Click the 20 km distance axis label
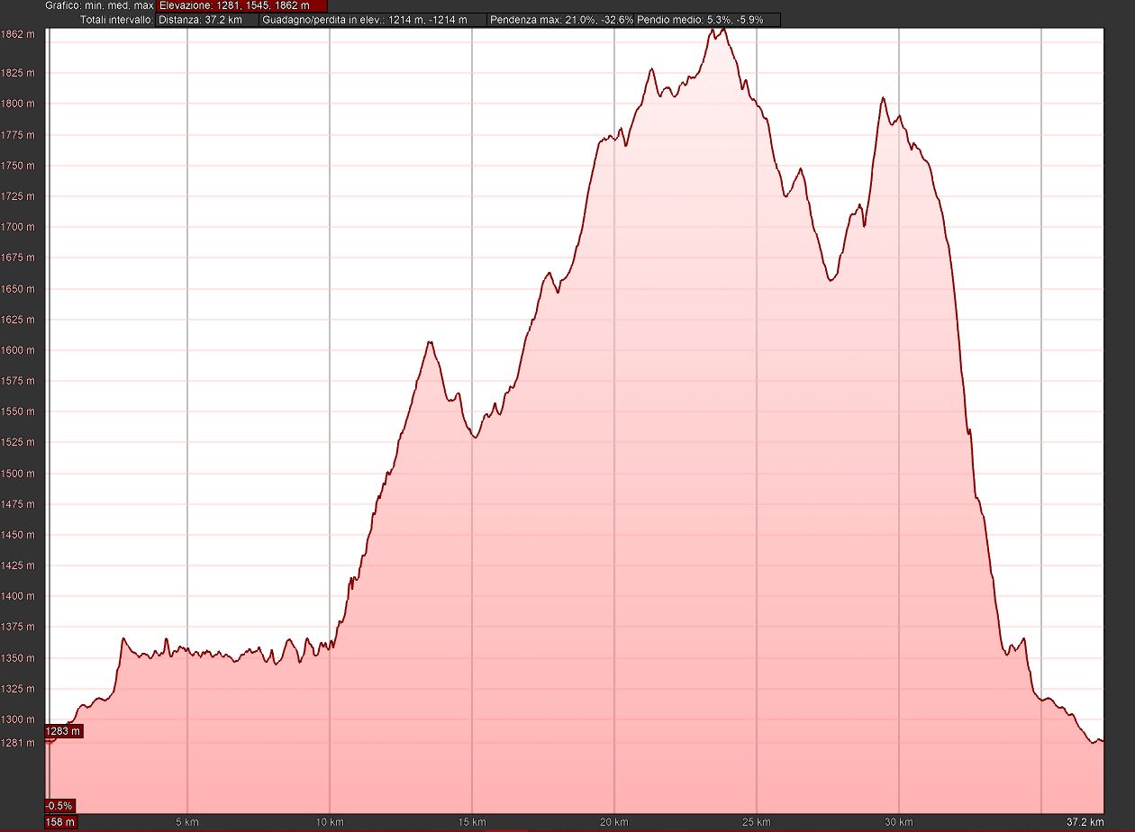The width and height of the screenshot is (1135, 832). [614, 822]
